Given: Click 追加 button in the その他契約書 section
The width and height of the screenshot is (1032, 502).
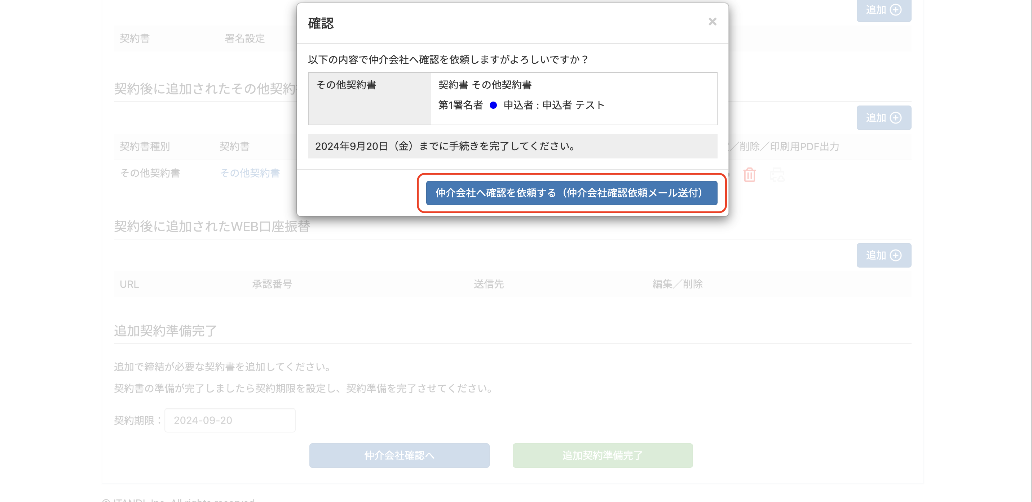Looking at the screenshot, I should 884,118.
